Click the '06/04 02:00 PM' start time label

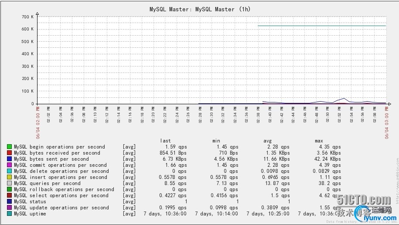pyautogui.click(x=38, y=123)
